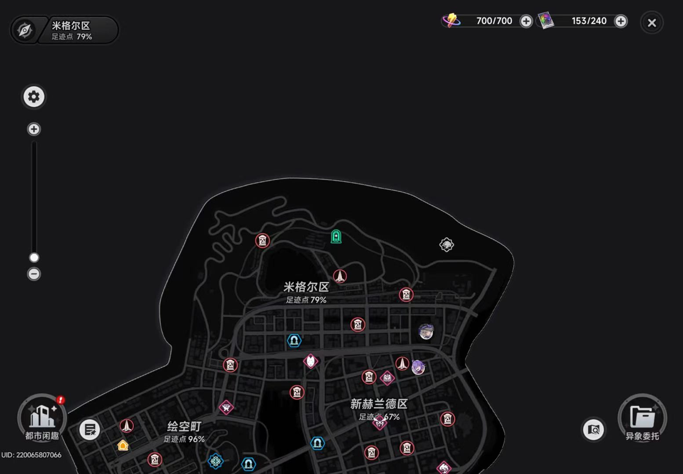Click the 米格尔区 足迹点 79% map label
The width and height of the screenshot is (683, 474).
(x=306, y=293)
